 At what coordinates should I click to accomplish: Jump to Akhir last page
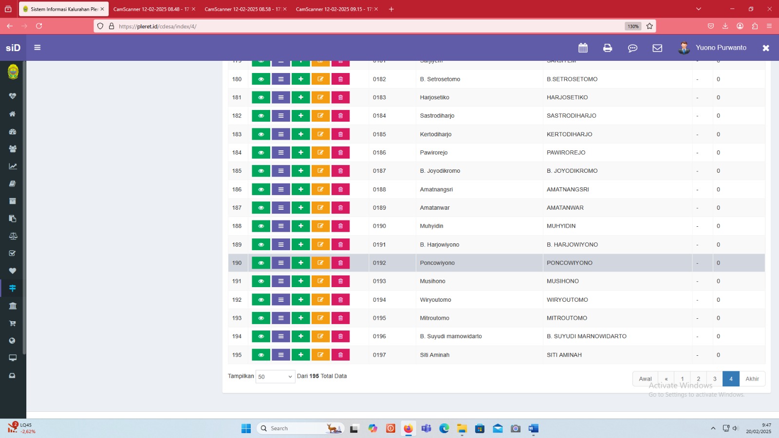click(x=752, y=379)
